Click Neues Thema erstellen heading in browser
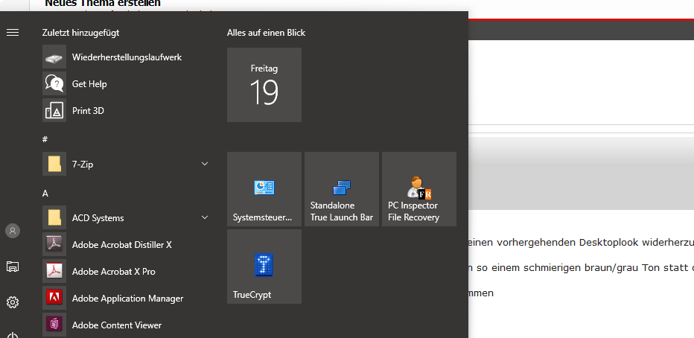The image size is (694, 338). (103, 3)
